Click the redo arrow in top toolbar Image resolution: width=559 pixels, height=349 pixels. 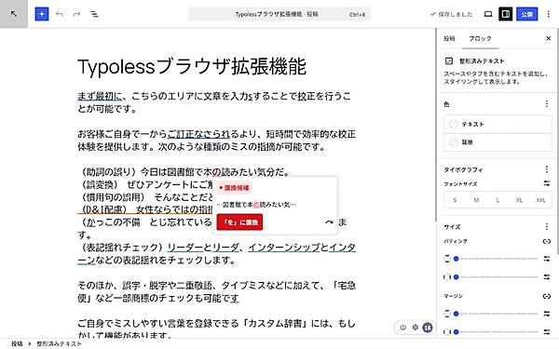[76, 14]
